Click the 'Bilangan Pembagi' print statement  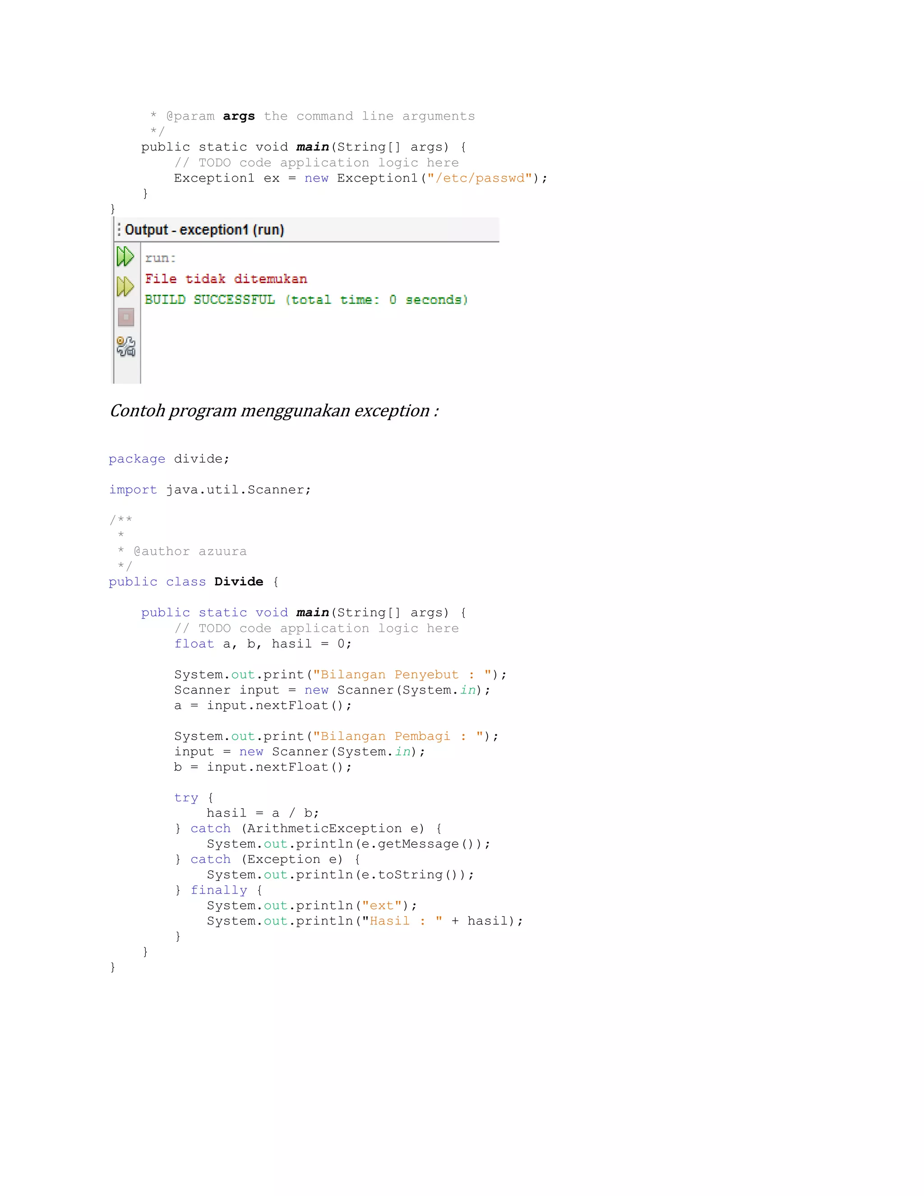337,737
